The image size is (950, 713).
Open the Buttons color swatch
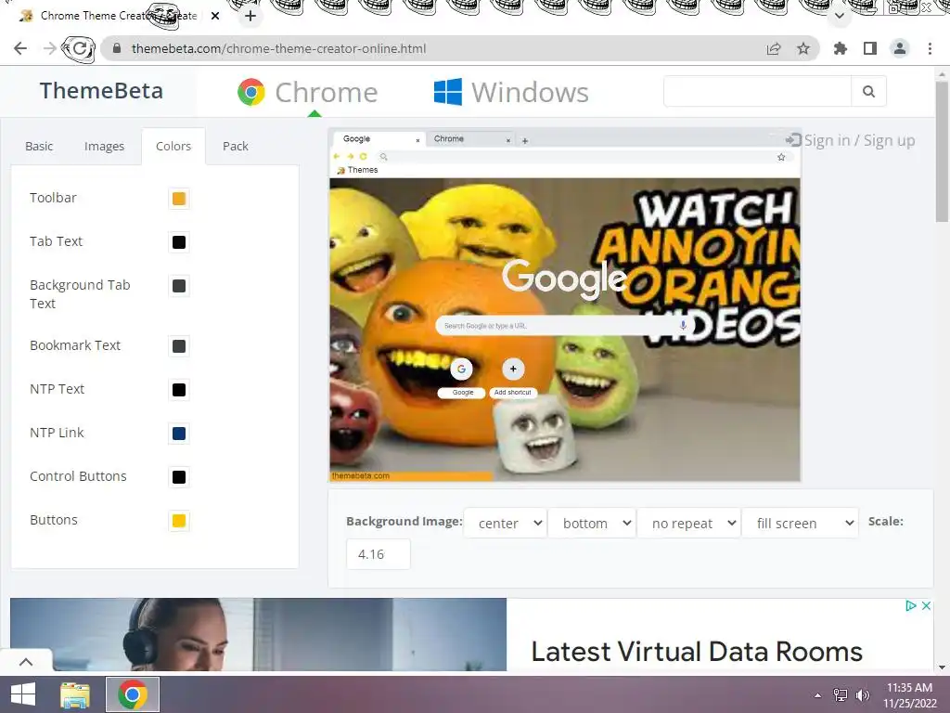click(179, 521)
